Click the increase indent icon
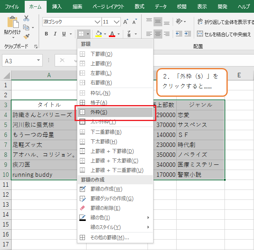Image resolution: width=254 pixels, height=250 pixels. click(x=188, y=34)
